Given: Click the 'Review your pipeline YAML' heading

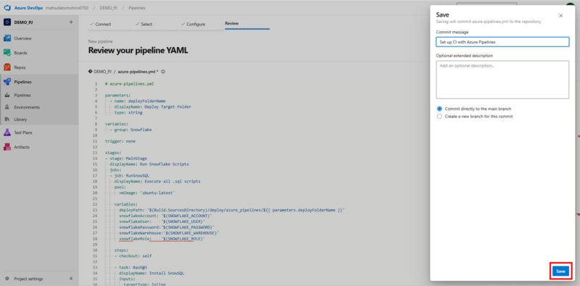Looking at the screenshot, I should pos(138,51).
